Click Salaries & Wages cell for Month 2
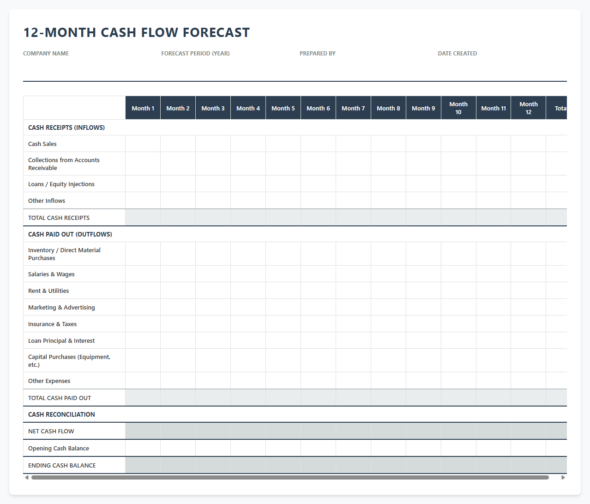 (x=178, y=274)
